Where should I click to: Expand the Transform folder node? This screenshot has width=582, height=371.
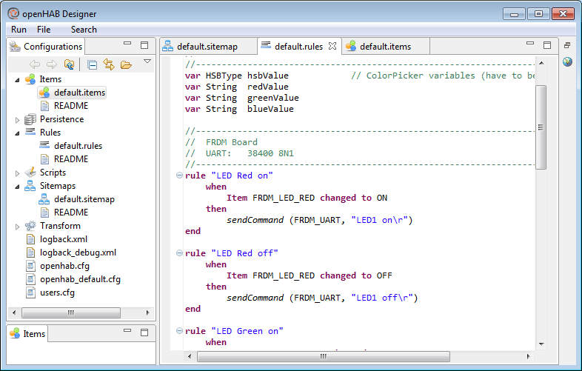click(x=18, y=226)
